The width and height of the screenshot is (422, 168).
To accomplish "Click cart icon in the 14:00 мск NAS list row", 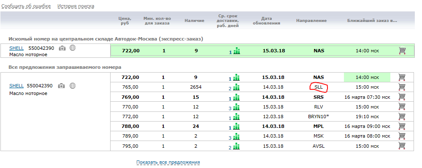I will click(402, 78).
